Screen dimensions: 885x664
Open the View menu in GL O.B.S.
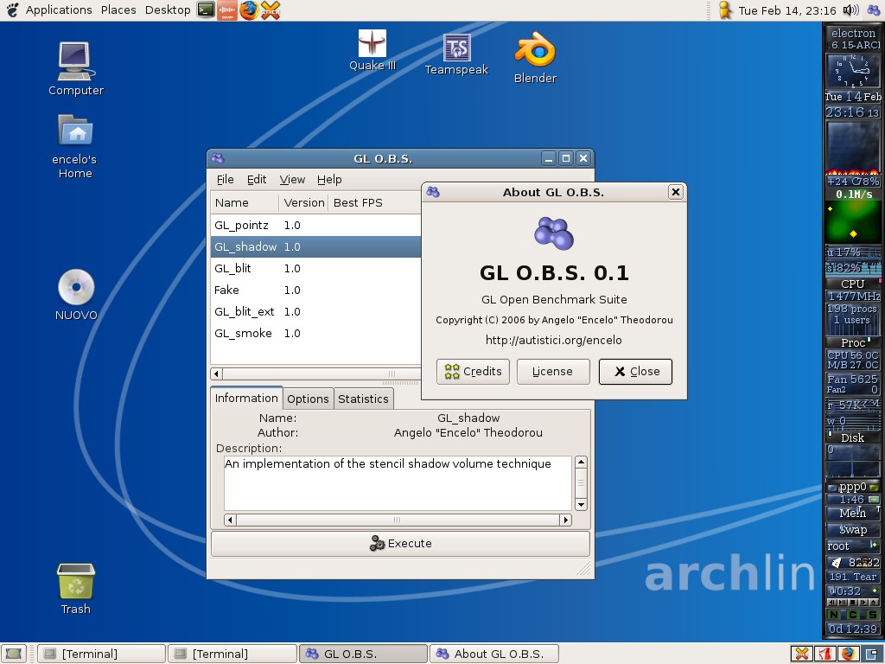click(292, 179)
